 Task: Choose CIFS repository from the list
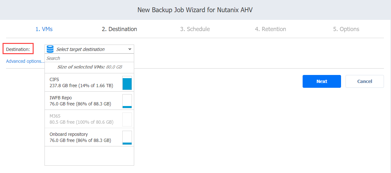tap(89, 83)
